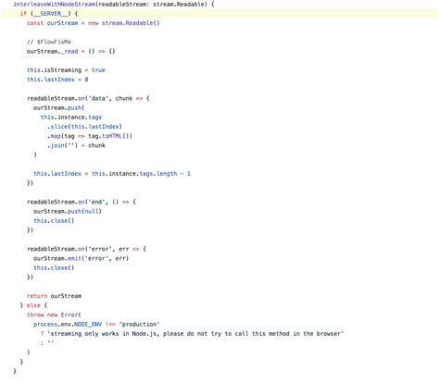Click 'const ourStream = new stream.Readable()' line
Viewport: 439px width, 383px height.
pyautogui.click(x=93, y=23)
